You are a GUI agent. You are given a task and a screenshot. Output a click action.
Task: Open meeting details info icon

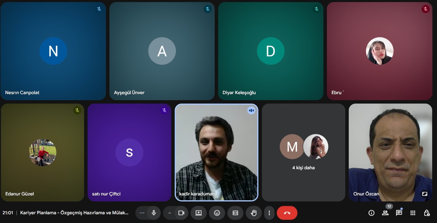[371, 213]
